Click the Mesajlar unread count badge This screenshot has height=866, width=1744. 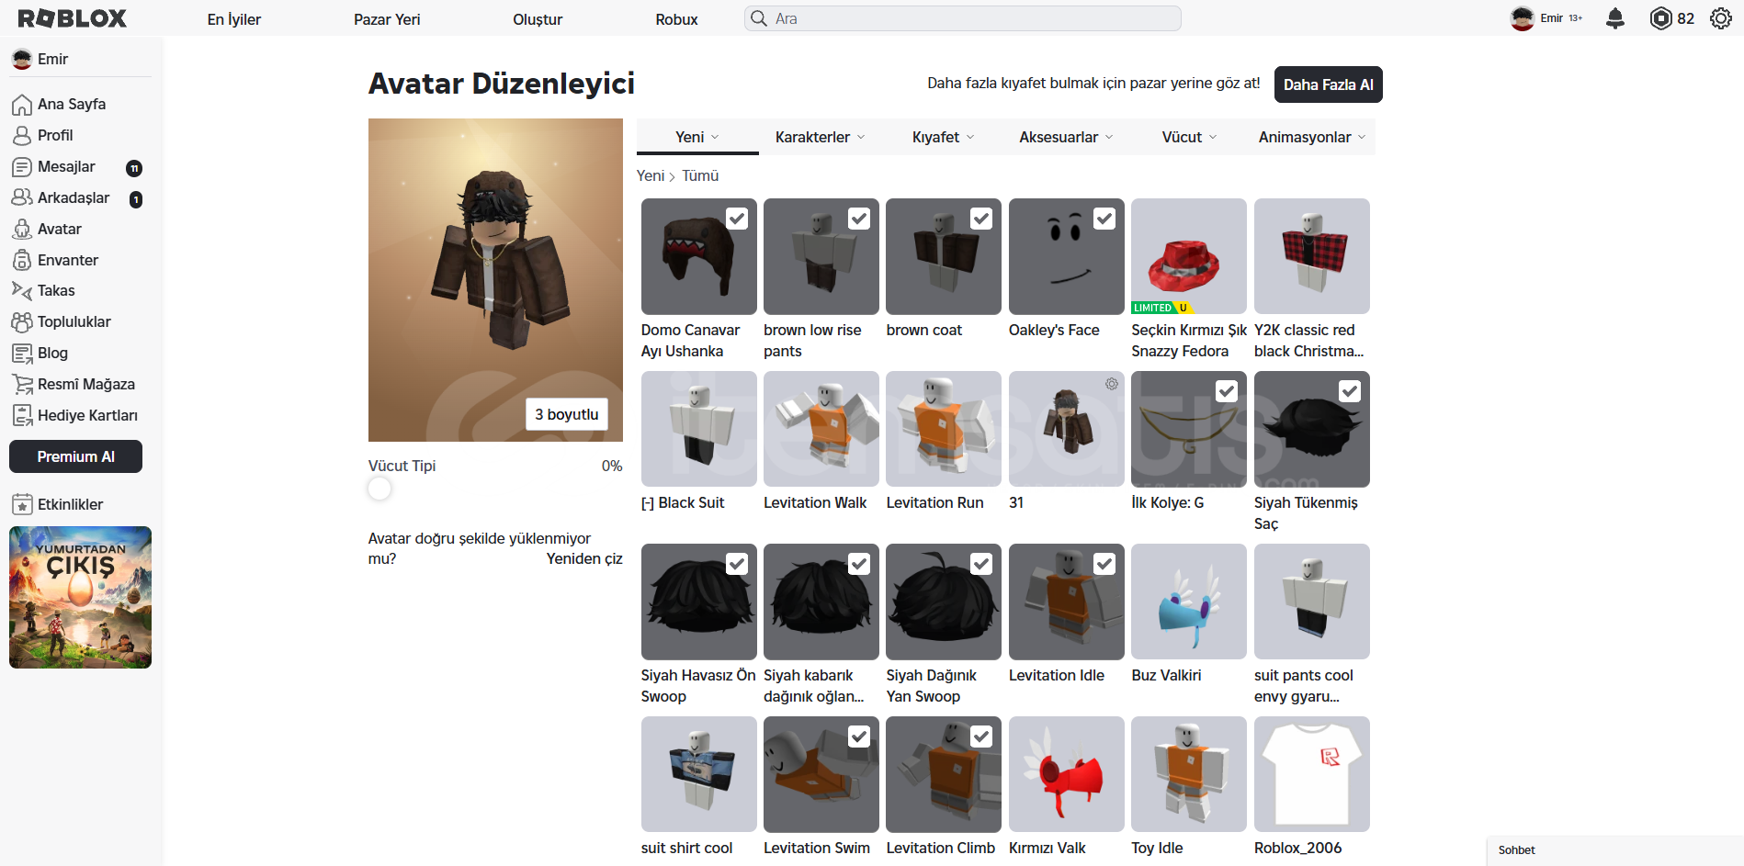pyautogui.click(x=134, y=168)
